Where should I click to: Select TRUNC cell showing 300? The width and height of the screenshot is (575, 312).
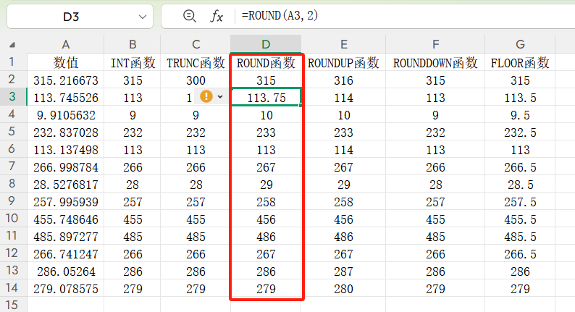tap(196, 80)
